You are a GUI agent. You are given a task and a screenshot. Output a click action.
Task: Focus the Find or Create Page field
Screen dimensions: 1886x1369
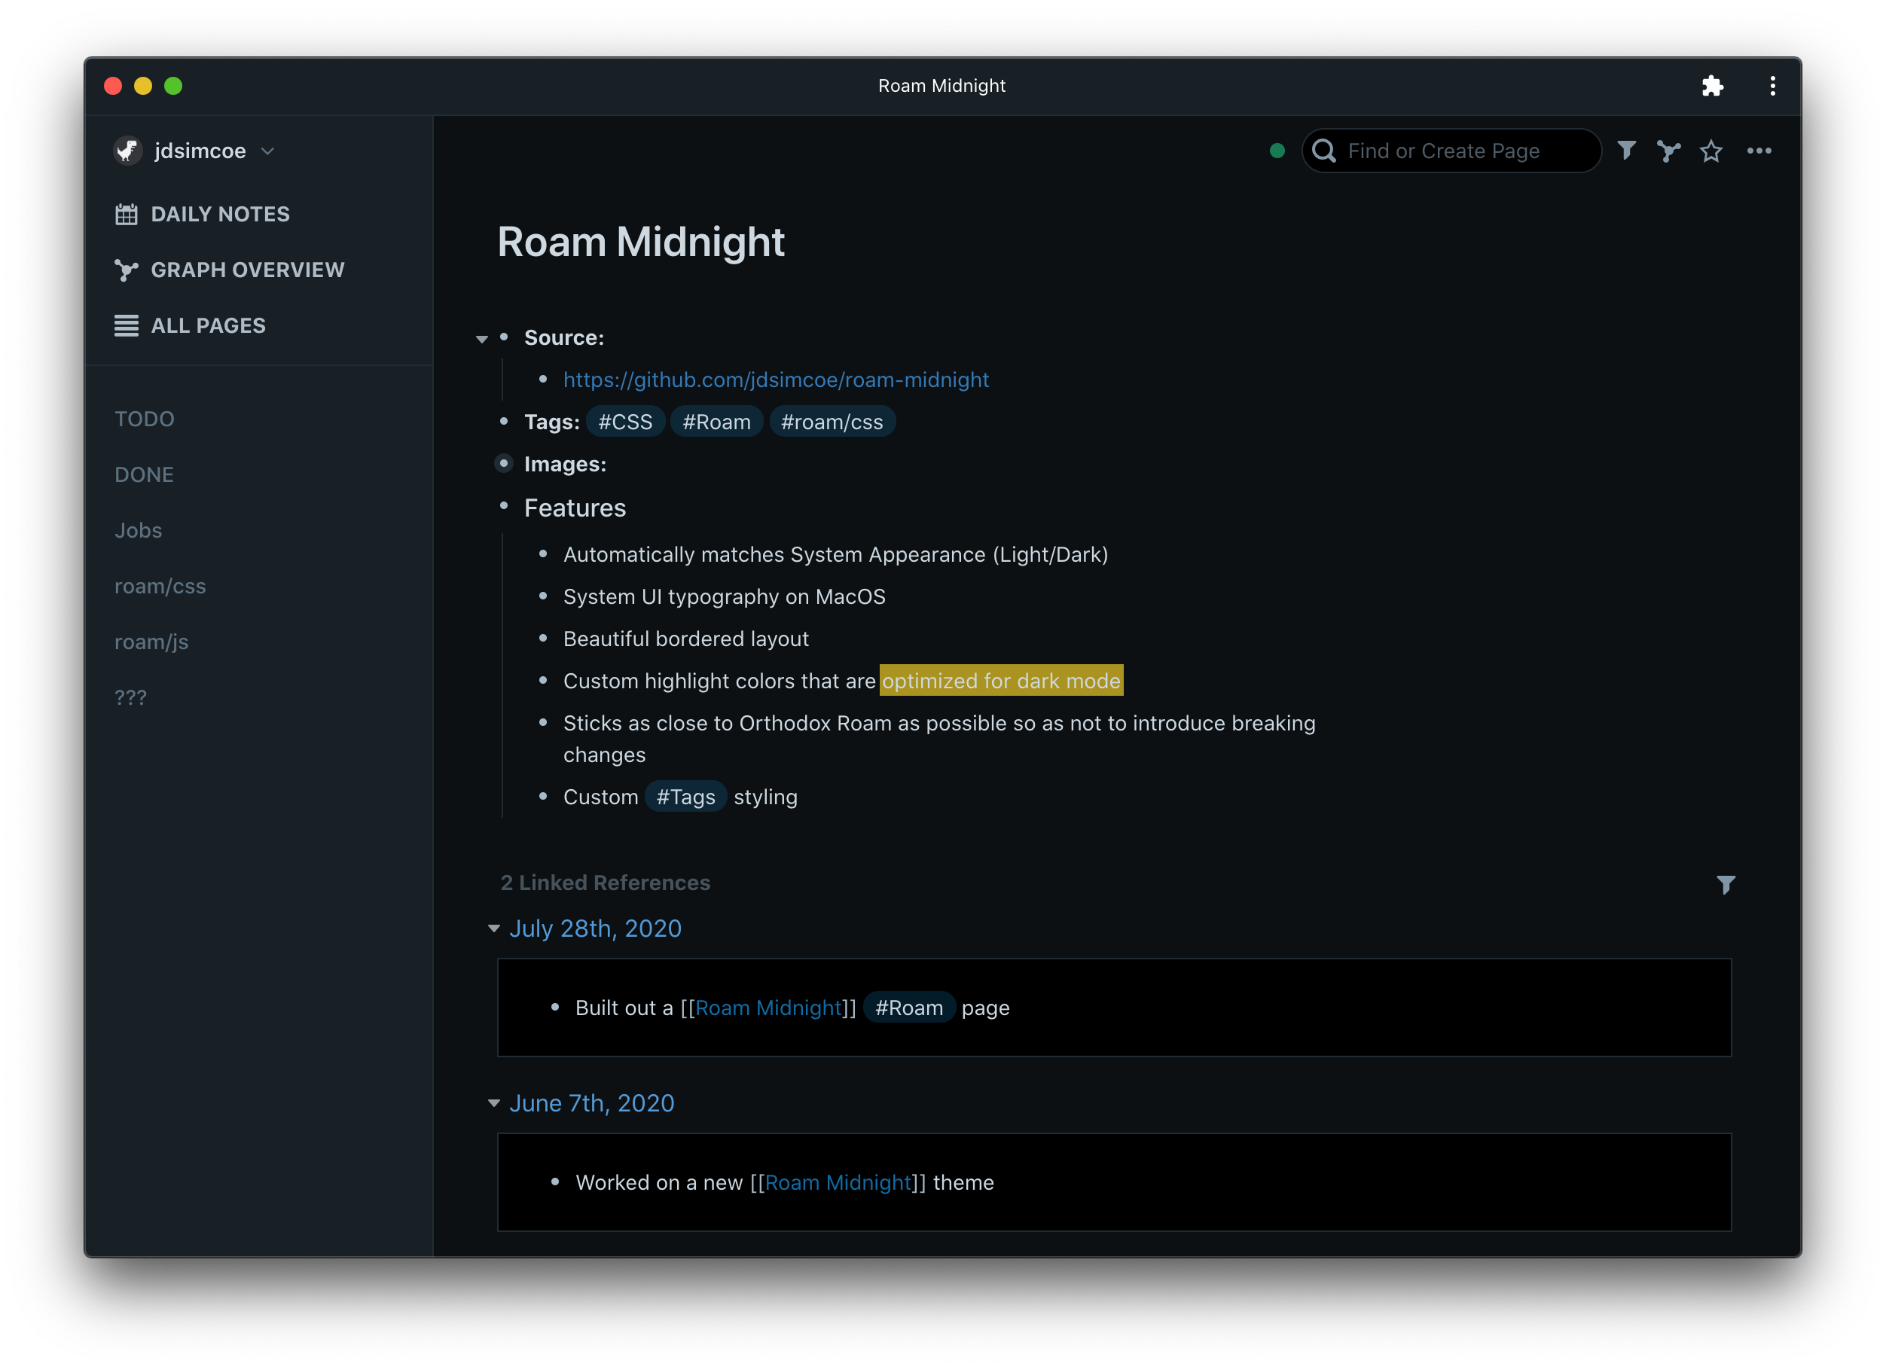tap(1451, 151)
